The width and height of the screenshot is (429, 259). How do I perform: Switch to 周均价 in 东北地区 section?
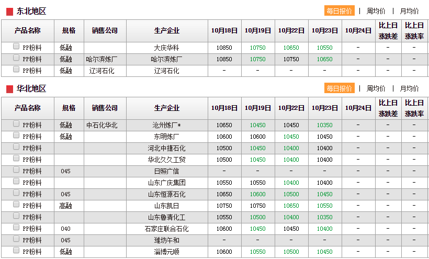pyautogui.click(x=376, y=11)
